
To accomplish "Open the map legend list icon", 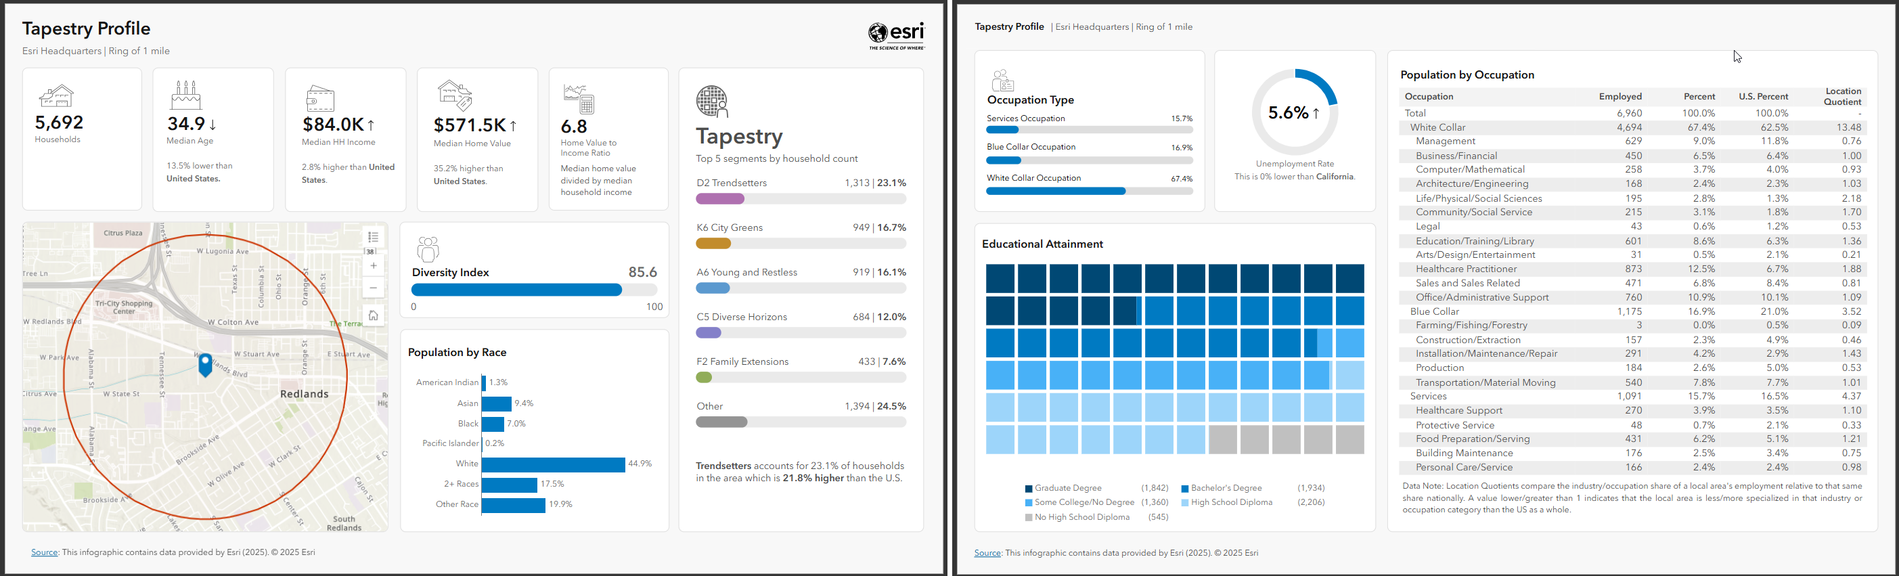I will tap(374, 237).
